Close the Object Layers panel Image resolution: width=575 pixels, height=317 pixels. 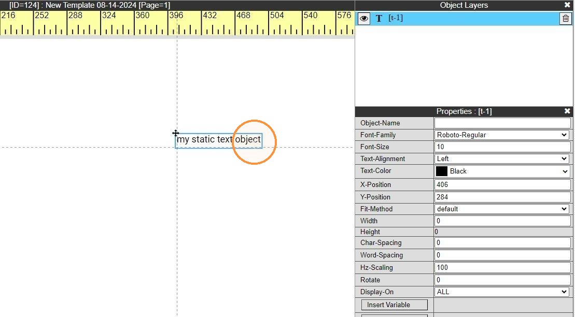(x=567, y=5)
